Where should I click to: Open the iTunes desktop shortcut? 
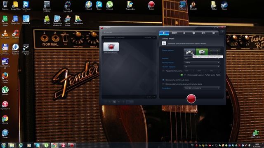(5, 134)
